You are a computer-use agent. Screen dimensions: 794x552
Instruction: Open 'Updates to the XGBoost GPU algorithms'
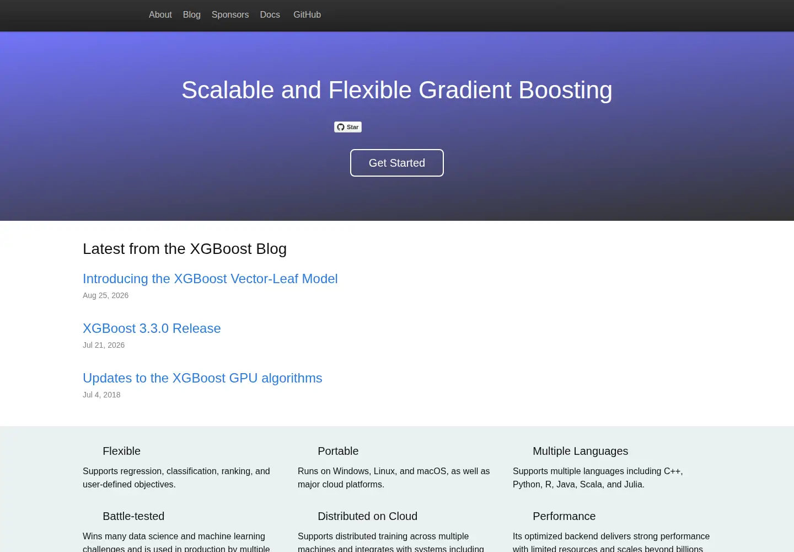202,378
